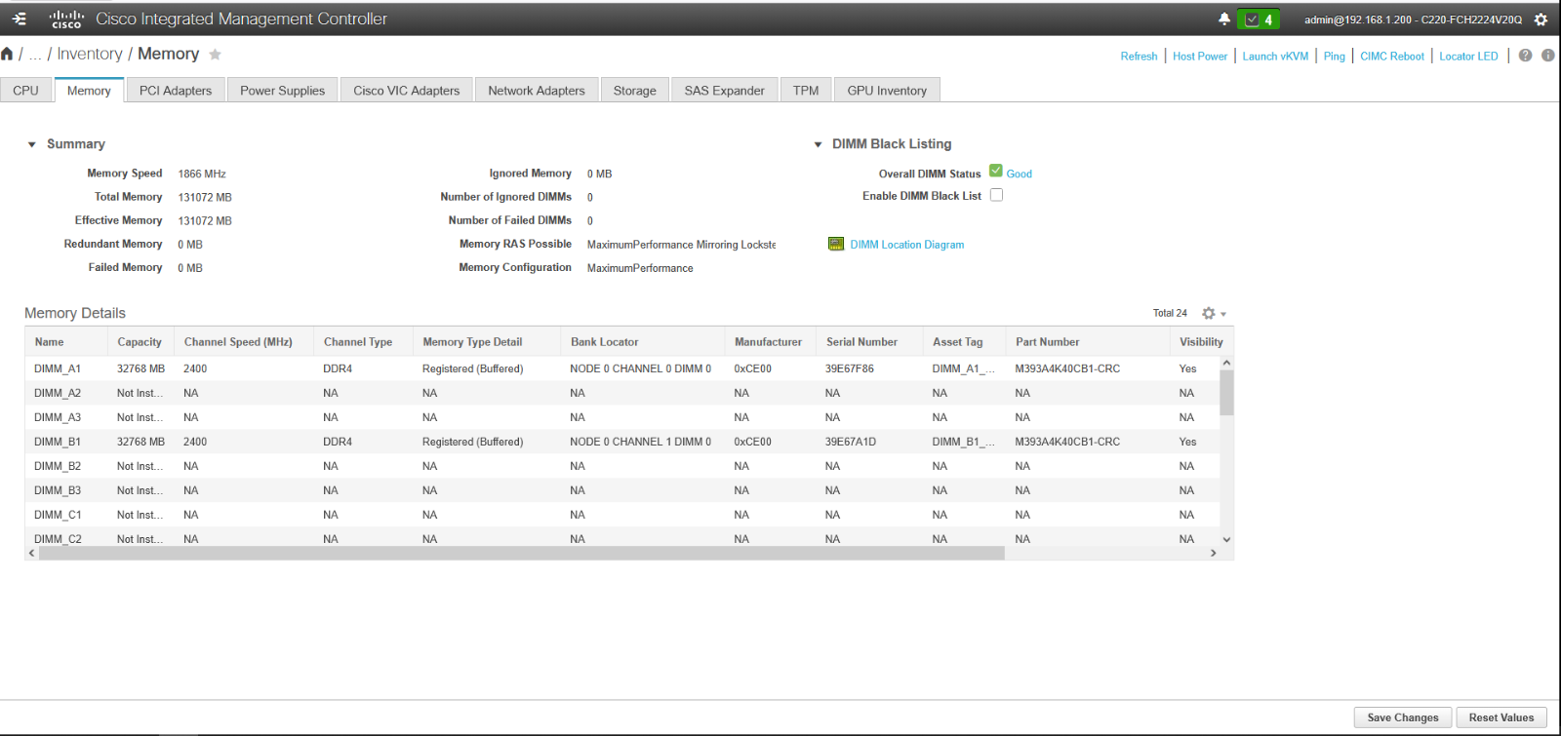Sort by Visibility column header
Viewport: 1561px width, 736px height.
(1201, 342)
